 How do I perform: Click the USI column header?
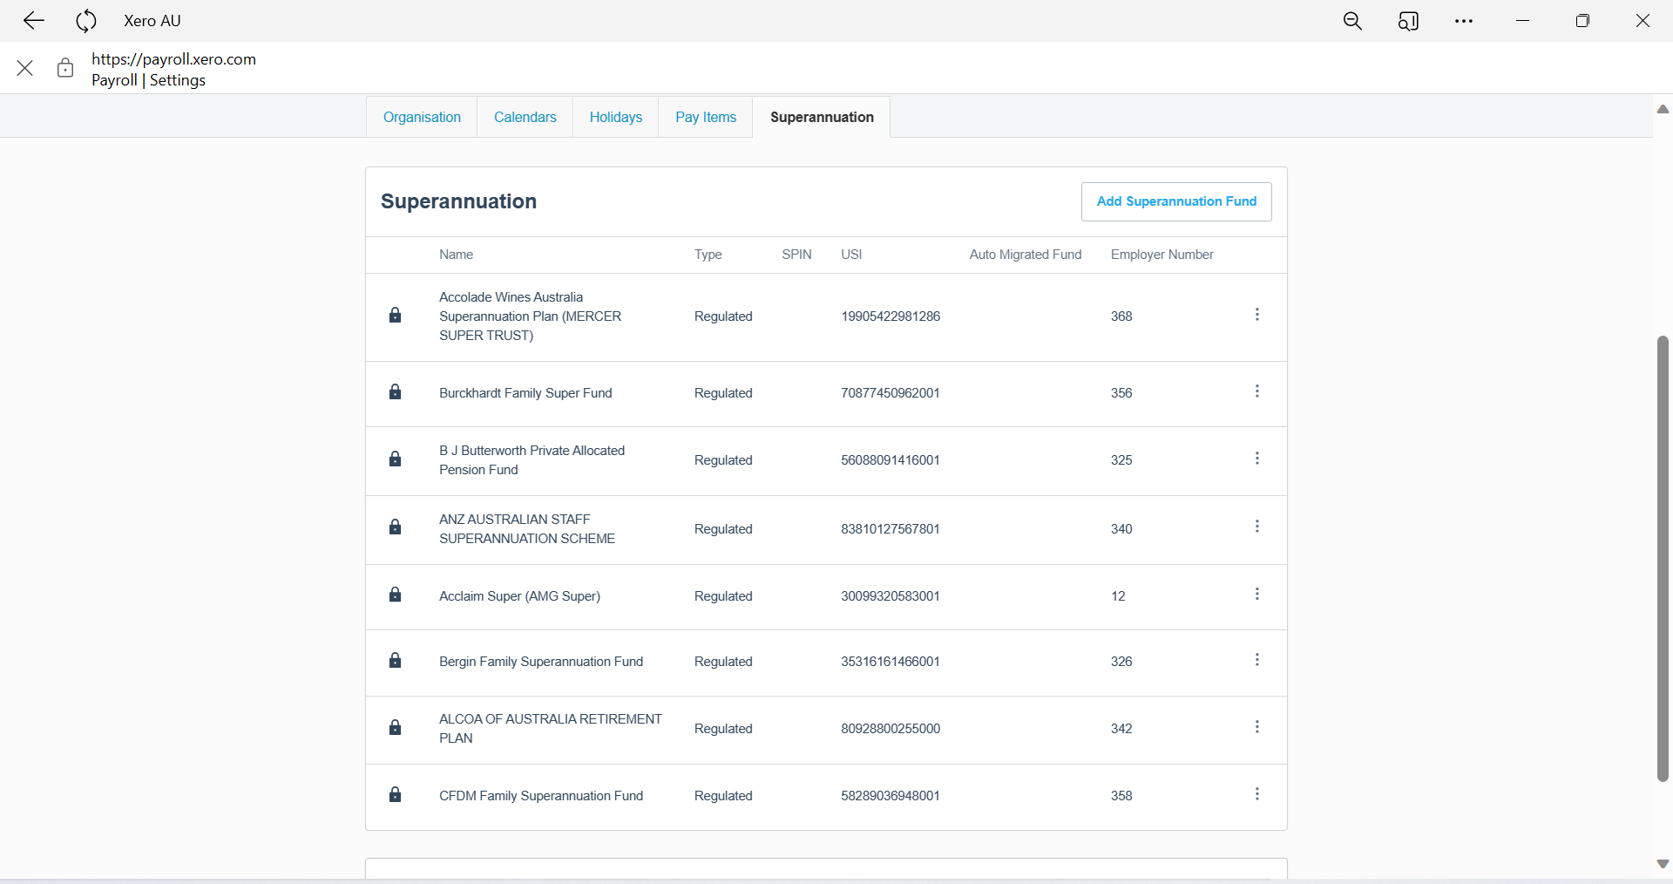coord(851,255)
